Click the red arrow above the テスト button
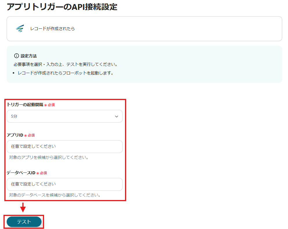The width and height of the screenshot is (288, 229). (x=22, y=208)
